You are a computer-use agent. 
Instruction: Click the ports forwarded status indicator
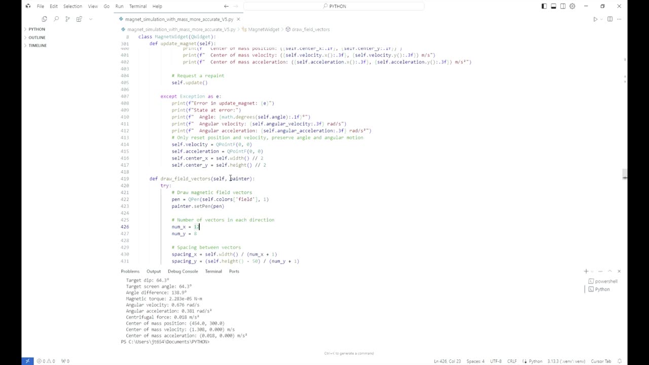click(65, 361)
